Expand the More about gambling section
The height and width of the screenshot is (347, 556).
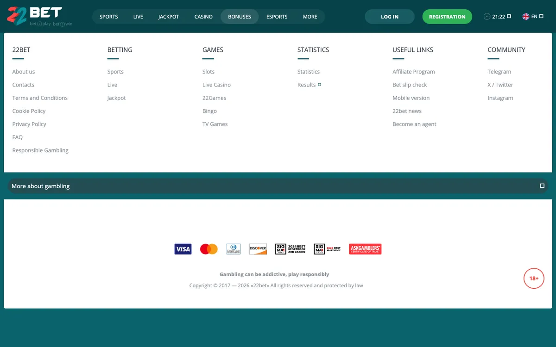[x=278, y=186]
